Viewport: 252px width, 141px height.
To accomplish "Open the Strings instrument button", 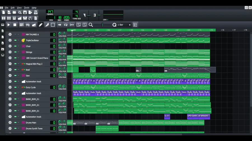I will click(x=35, y=52).
